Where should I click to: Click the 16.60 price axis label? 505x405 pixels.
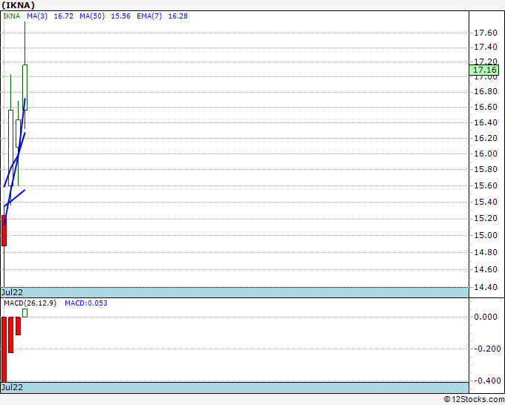click(x=486, y=107)
